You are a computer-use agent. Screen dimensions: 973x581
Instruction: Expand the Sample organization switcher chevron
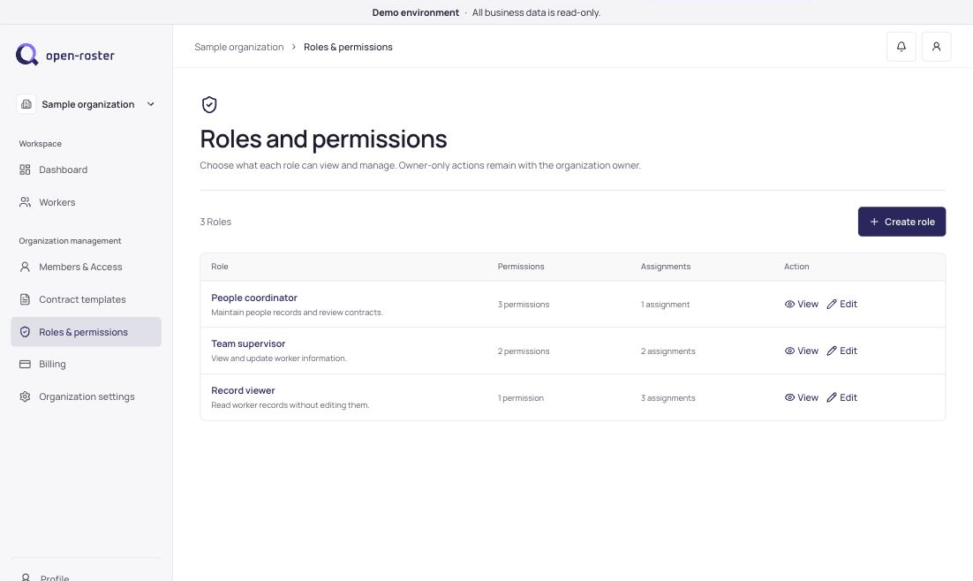pyautogui.click(x=150, y=104)
